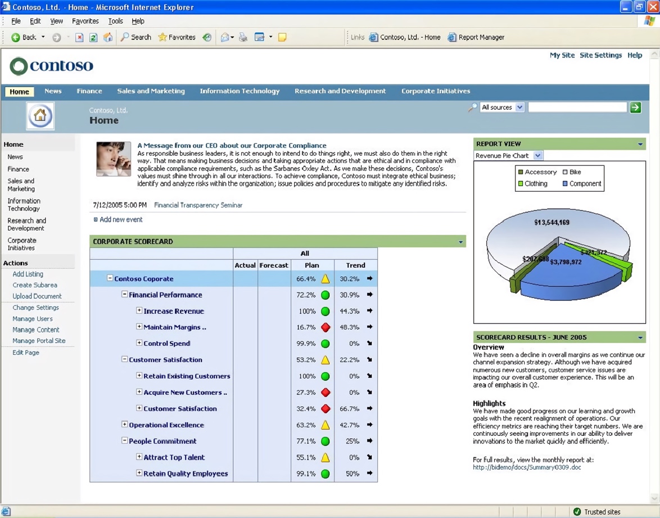Open the Revenue Pie Chart dropdown
Viewport: 660px width, 518px height.
click(x=508, y=155)
